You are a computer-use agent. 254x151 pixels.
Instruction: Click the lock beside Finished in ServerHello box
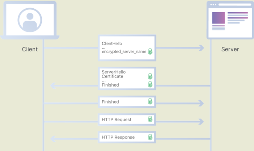(150, 85)
